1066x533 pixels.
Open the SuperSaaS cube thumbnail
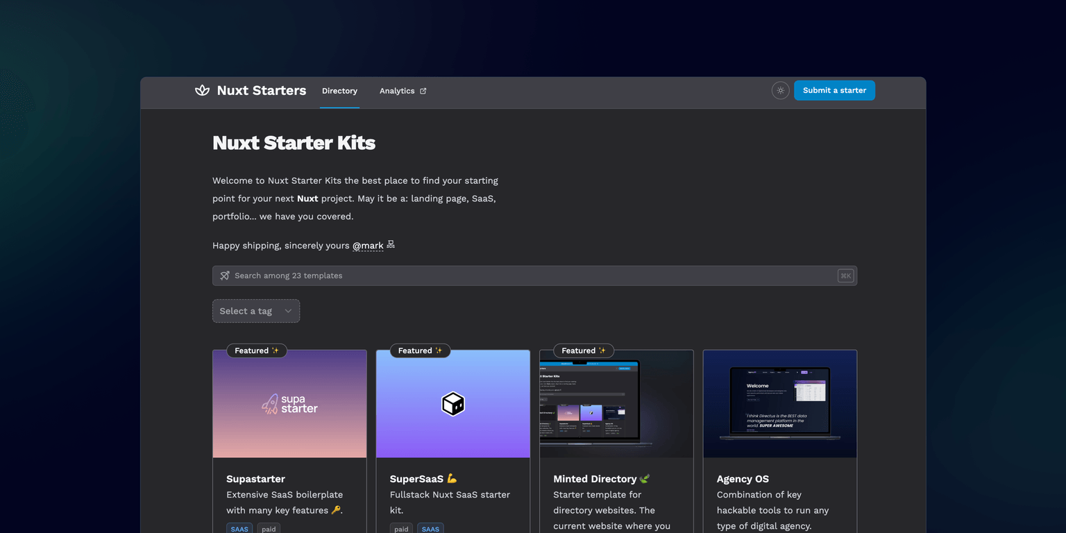pyautogui.click(x=453, y=404)
